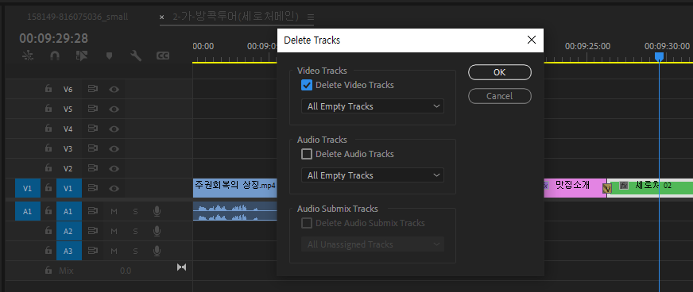Uncheck Delete Video Tracks checkbox
Screen dimensions: 693x292
307,85
